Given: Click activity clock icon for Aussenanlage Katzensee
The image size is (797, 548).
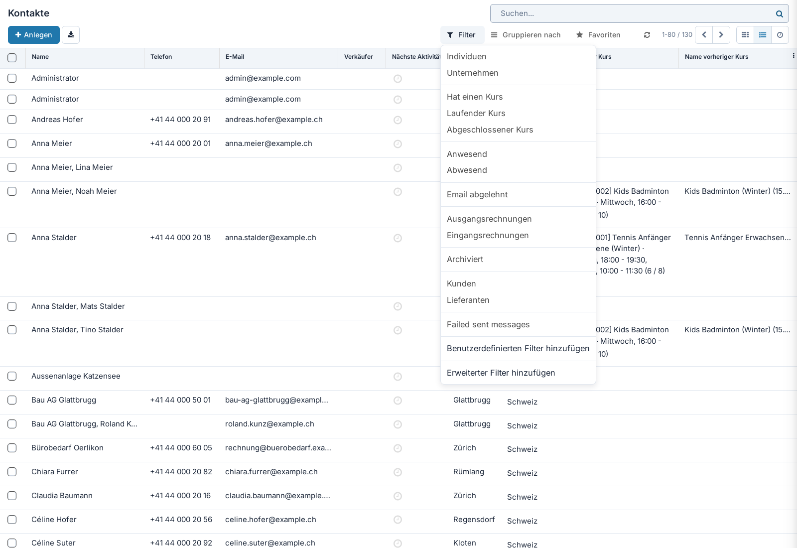Looking at the screenshot, I should click(x=398, y=377).
